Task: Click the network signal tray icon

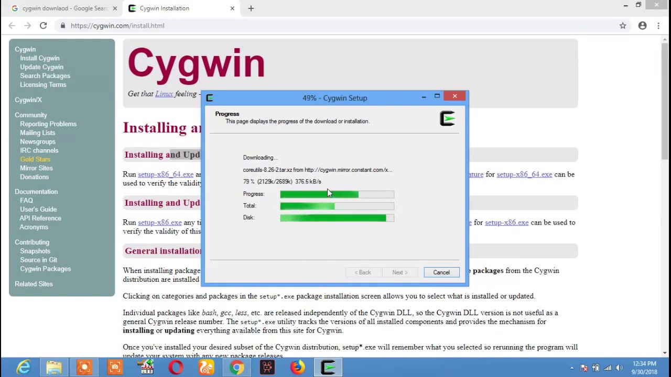Action: [x=608, y=368]
